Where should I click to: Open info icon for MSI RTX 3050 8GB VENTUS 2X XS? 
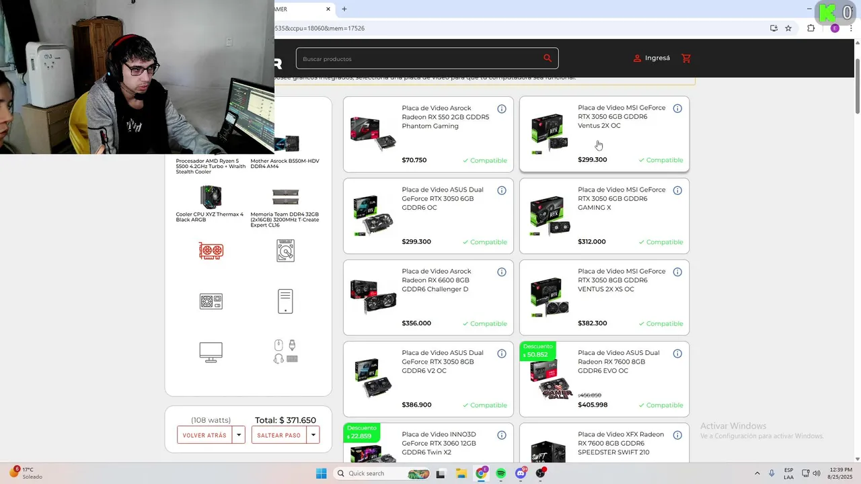click(677, 272)
